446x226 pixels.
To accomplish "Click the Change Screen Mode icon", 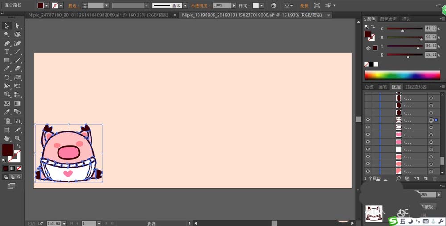I will (12, 185).
